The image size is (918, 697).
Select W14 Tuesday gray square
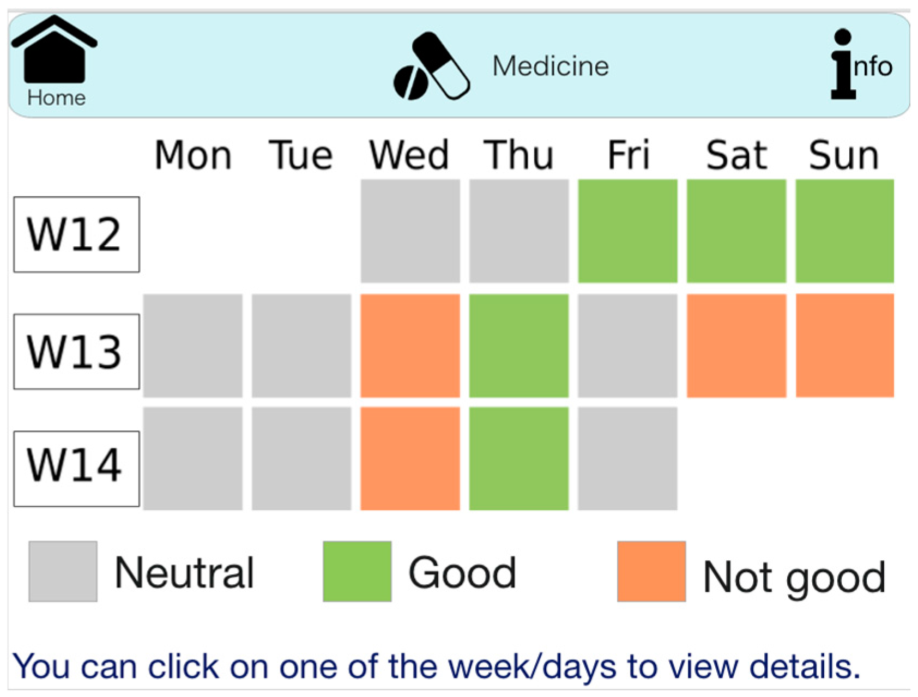pyautogui.click(x=301, y=459)
